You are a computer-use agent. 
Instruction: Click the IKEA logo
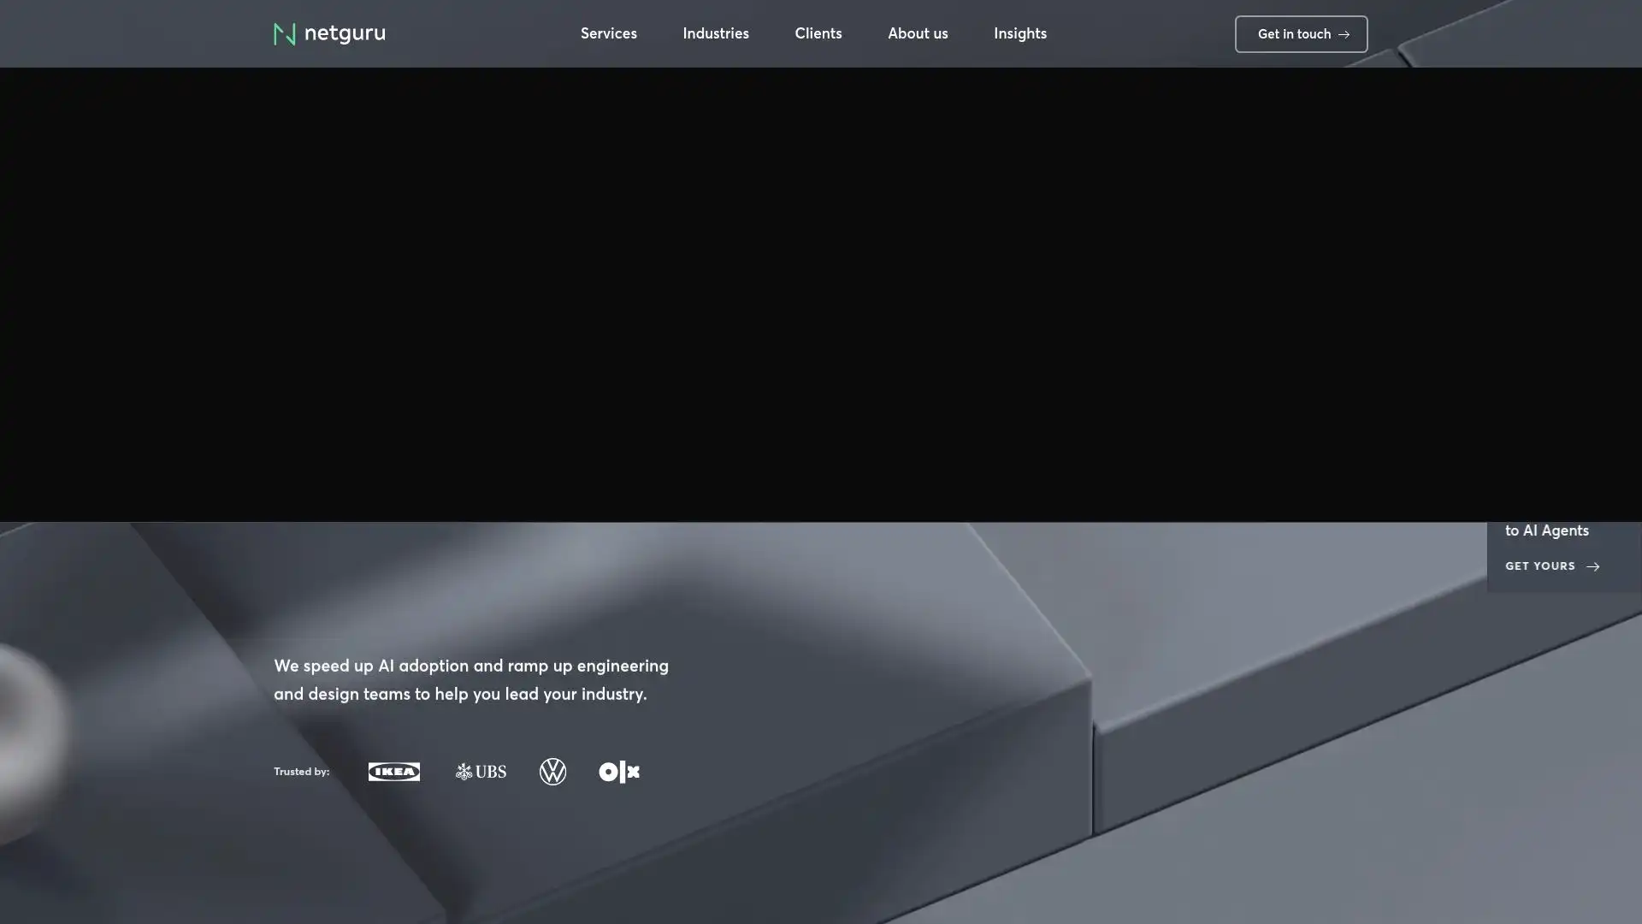pos(393,772)
